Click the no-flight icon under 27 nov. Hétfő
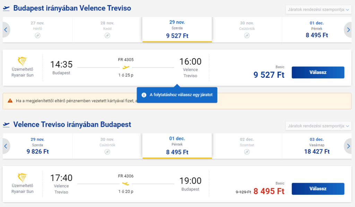Image resolution: width=355 pixels, height=207 pixels. pos(37,35)
